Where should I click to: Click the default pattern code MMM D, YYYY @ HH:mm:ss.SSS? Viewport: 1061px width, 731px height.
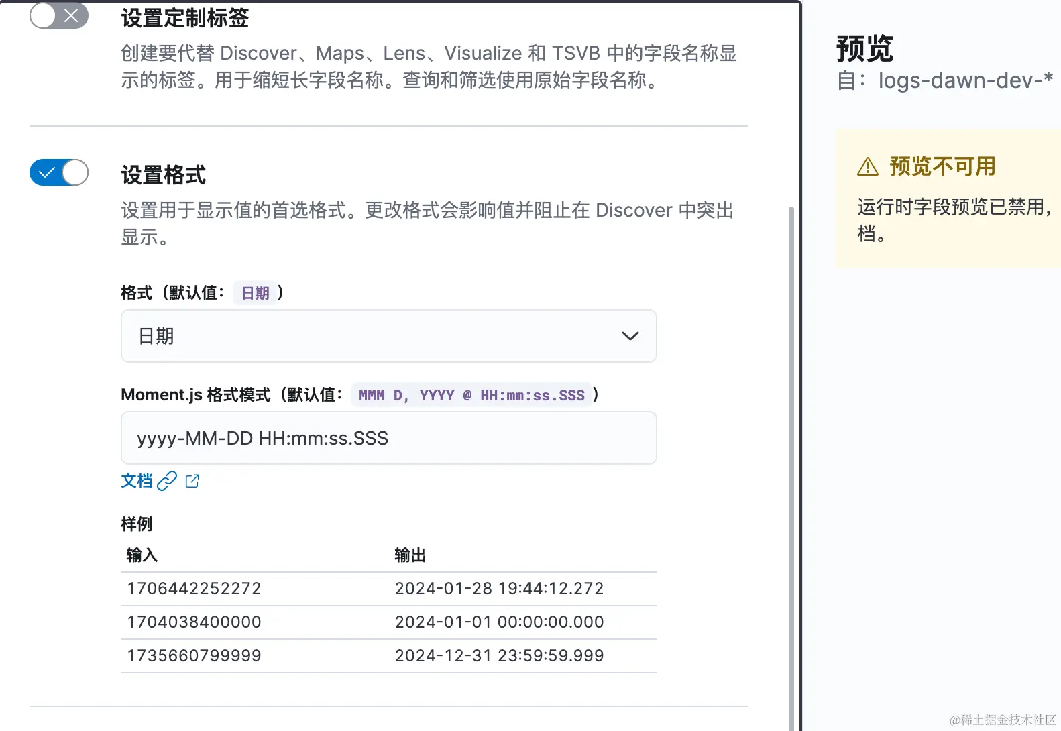point(471,395)
